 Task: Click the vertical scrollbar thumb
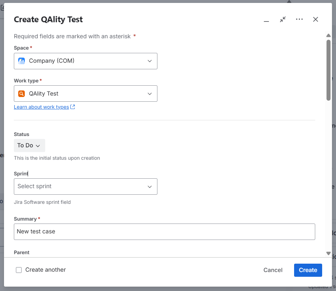tap(328, 70)
